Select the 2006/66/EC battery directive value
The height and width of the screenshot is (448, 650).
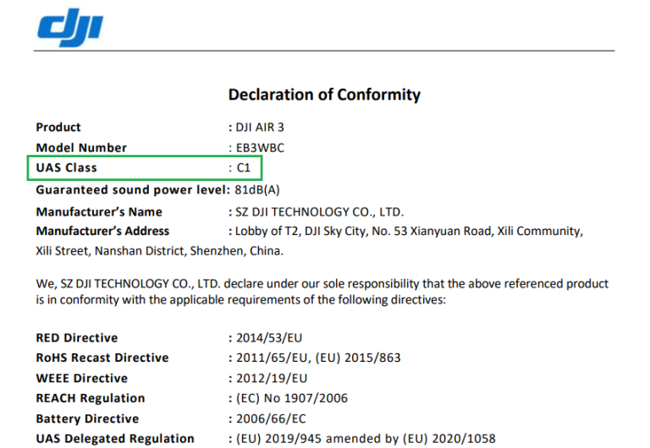point(271,419)
